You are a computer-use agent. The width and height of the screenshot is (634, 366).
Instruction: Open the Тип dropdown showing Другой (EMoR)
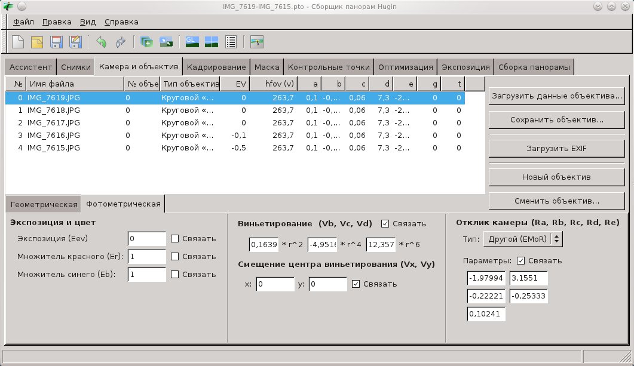[523, 239]
